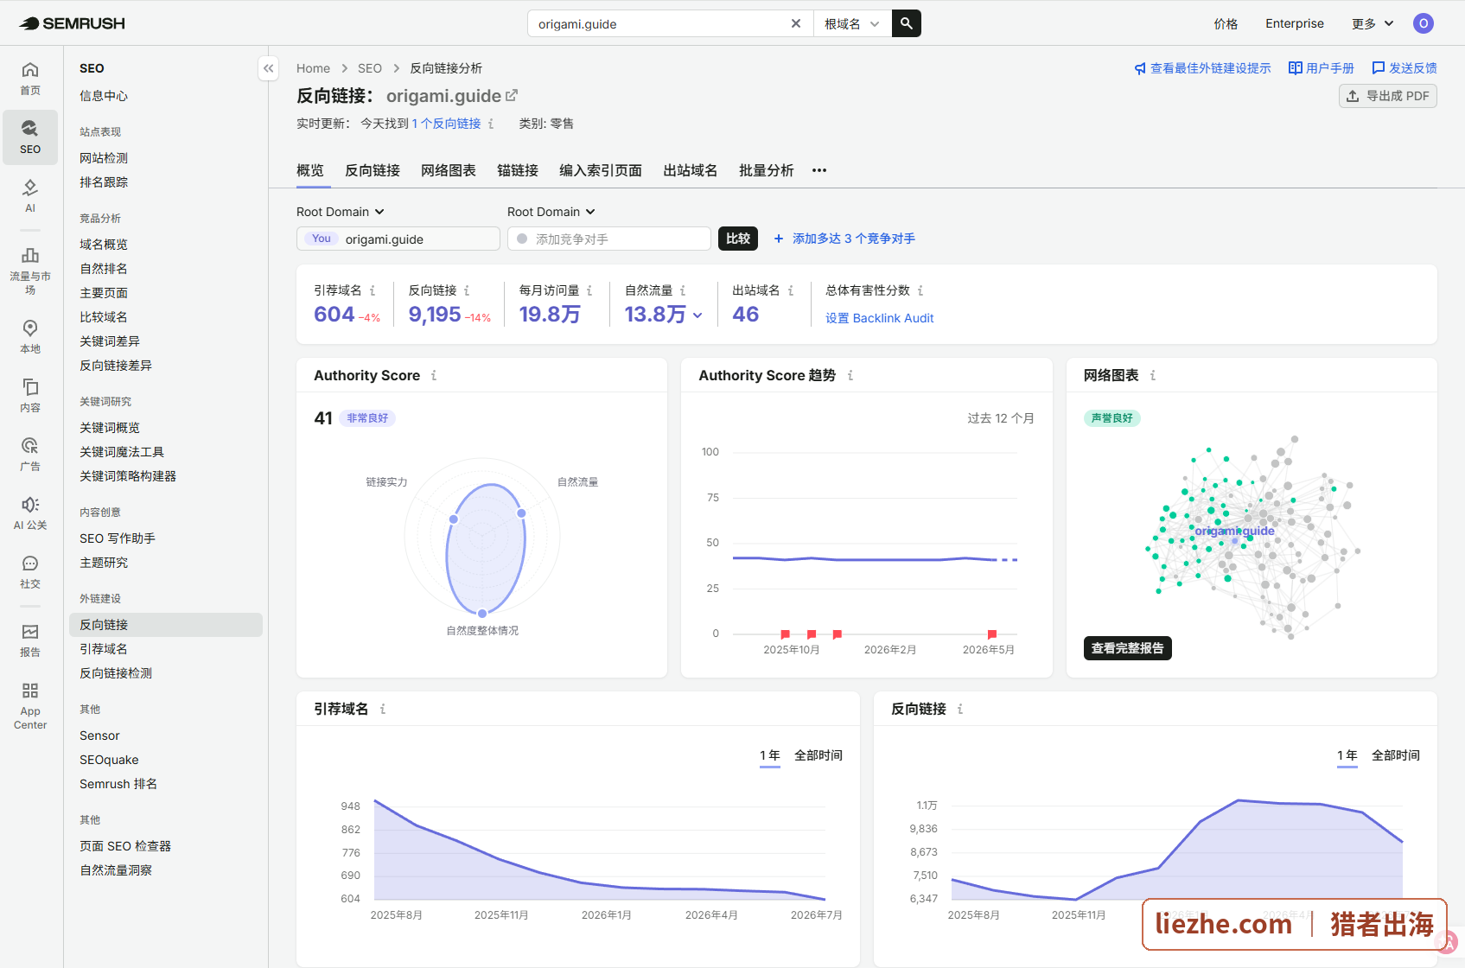Viewport: 1465px width, 968px height.
Task: Open the Social chat icon
Action: pos(30,571)
